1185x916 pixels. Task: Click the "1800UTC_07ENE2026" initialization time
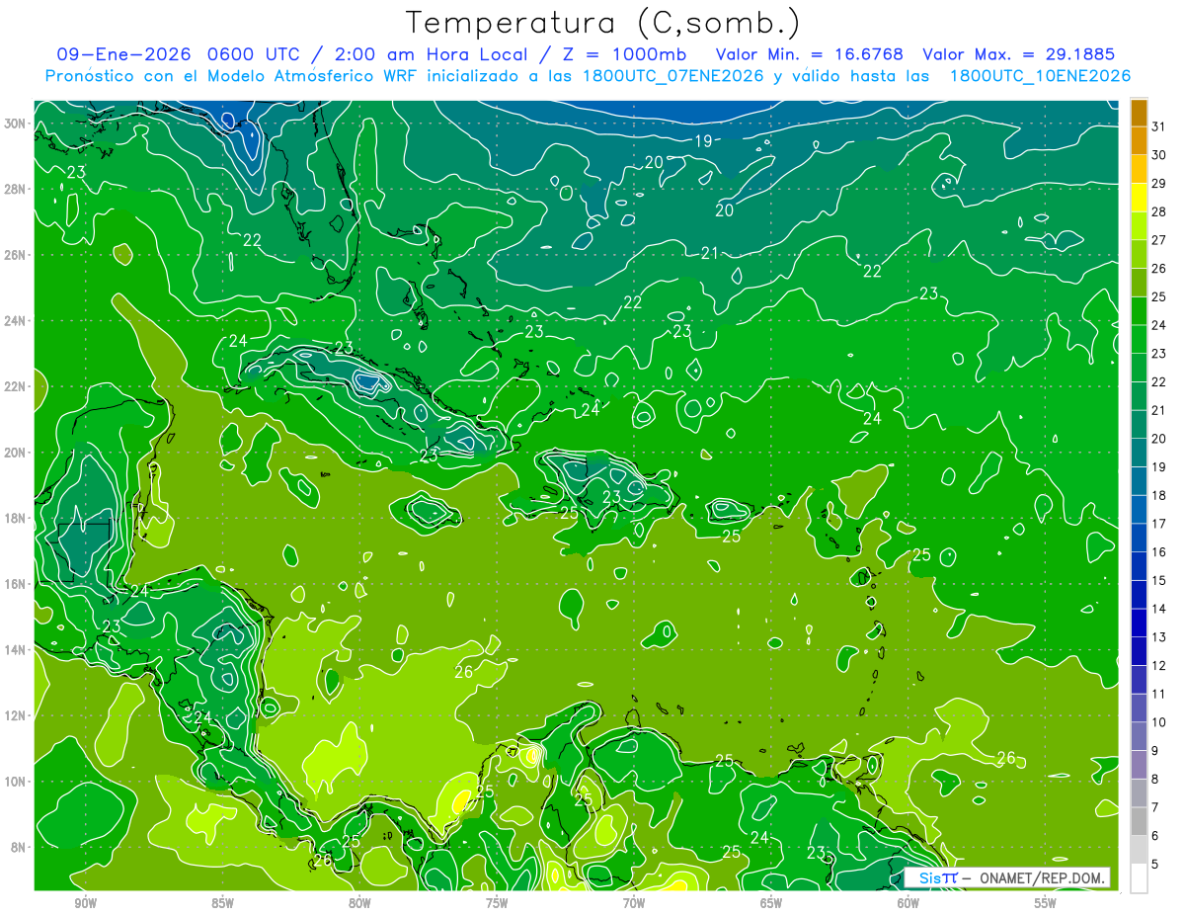coord(675,76)
